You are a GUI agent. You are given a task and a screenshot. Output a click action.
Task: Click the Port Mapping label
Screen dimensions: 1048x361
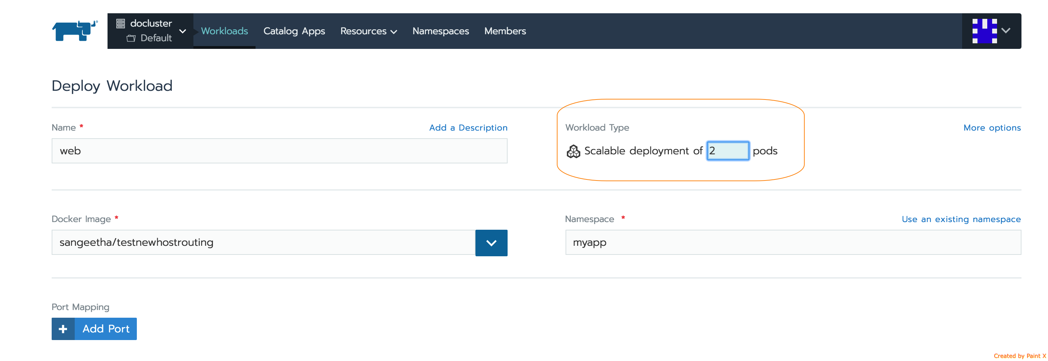coord(81,307)
